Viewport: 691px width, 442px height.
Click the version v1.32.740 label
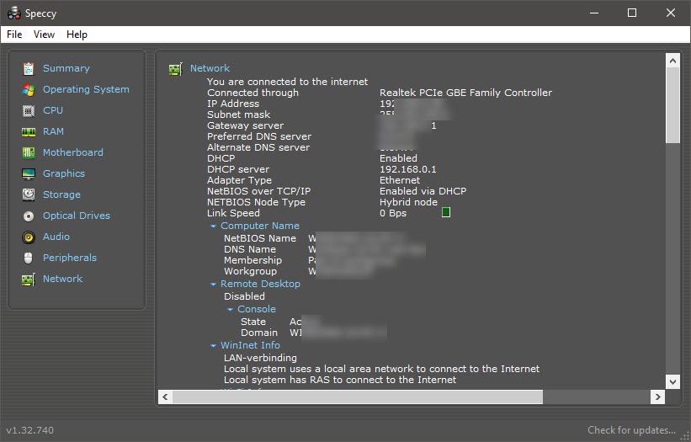click(30, 430)
